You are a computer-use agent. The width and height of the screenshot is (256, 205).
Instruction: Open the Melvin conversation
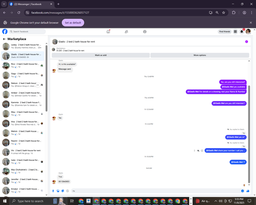coord(23,133)
